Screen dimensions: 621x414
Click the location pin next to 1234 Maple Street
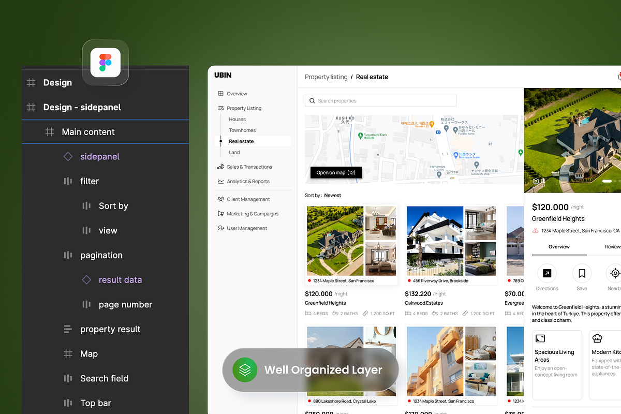[536, 231]
